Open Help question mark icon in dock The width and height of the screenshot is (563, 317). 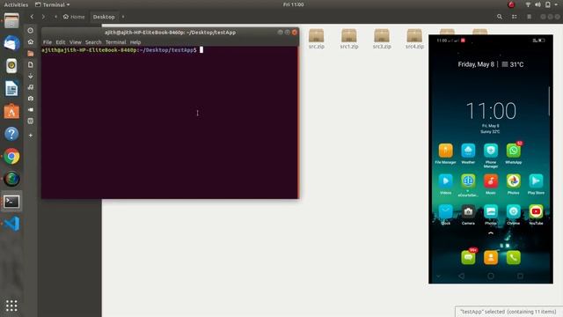pos(11,134)
